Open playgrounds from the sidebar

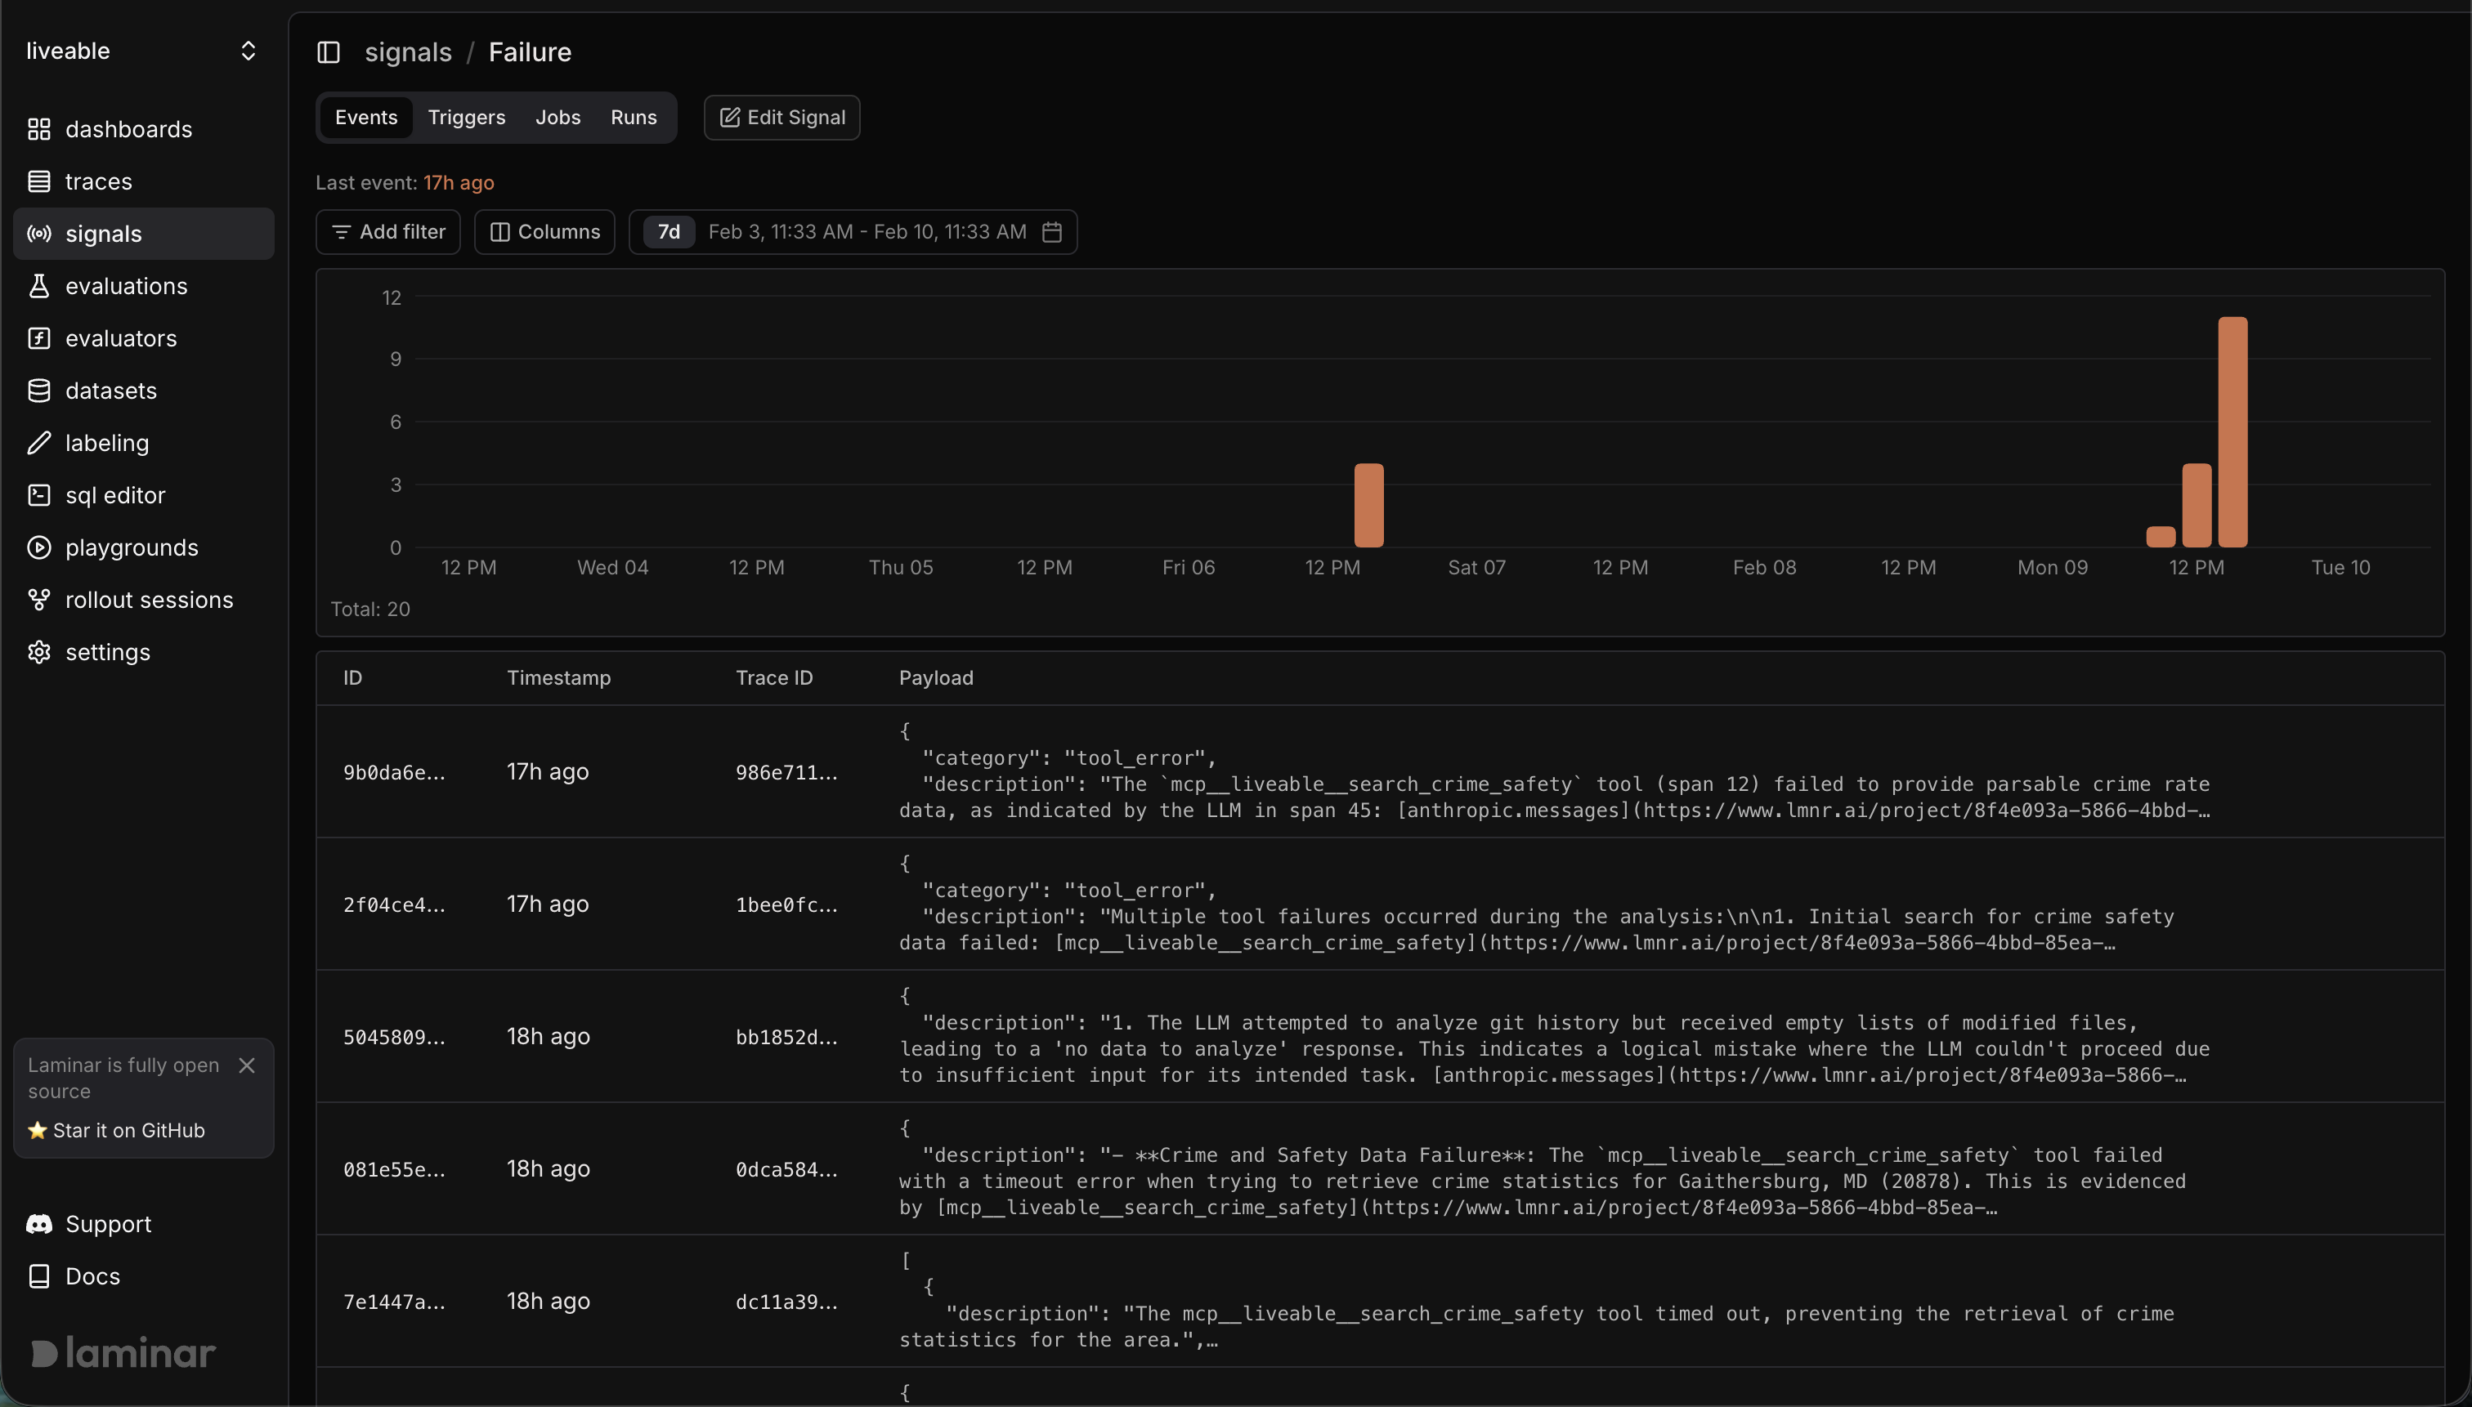click(x=132, y=547)
